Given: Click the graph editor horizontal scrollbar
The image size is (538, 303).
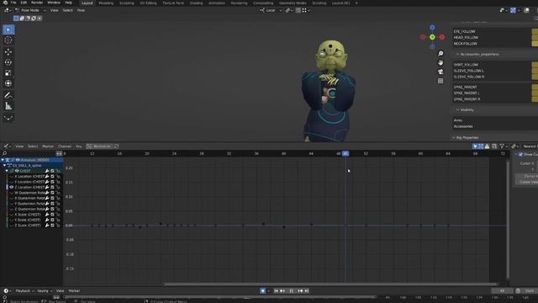Looking at the screenshot, I should tap(330, 284).
